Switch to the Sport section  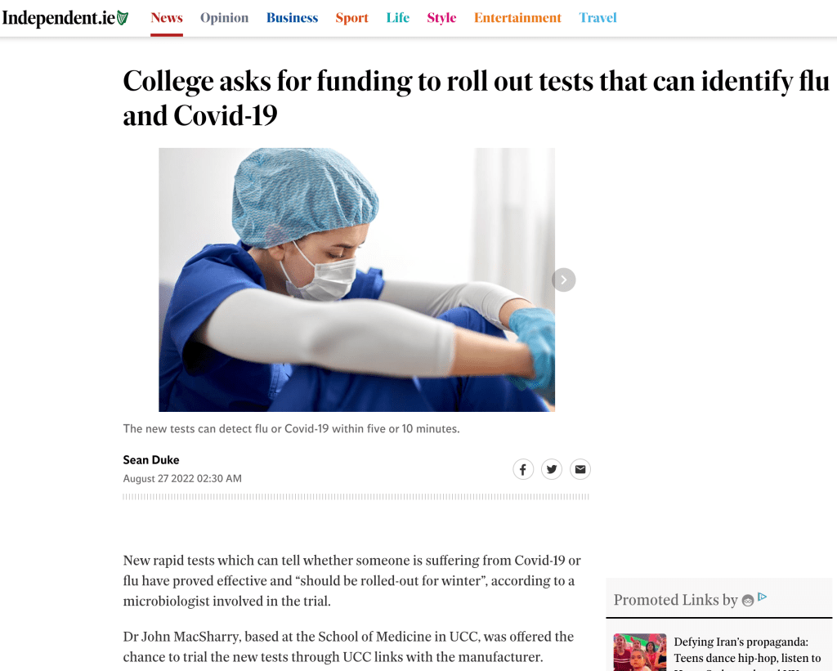[351, 18]
